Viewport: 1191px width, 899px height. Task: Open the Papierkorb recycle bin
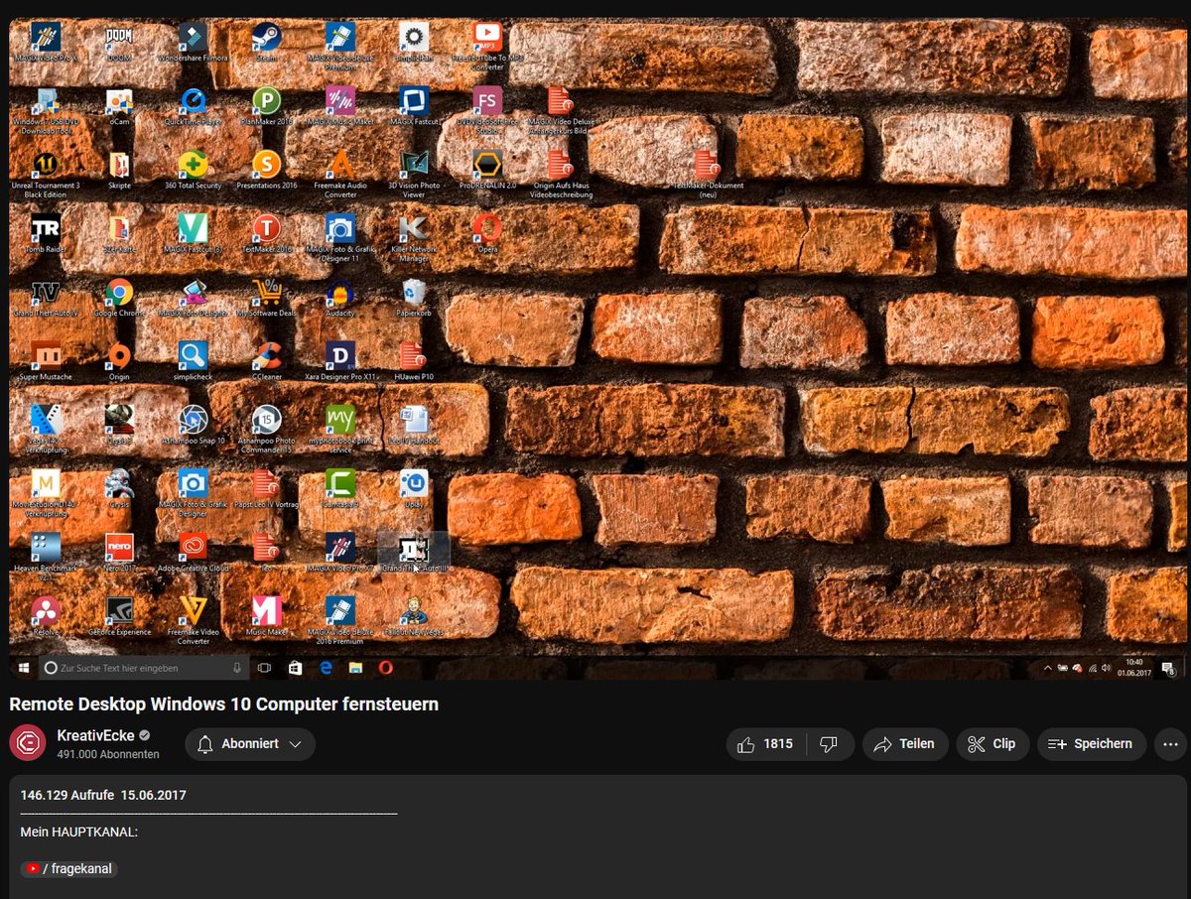413,298
